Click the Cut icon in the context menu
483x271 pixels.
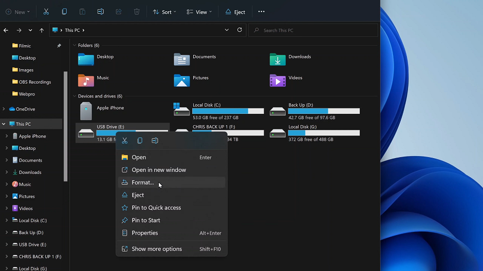(x=124, y=141)
